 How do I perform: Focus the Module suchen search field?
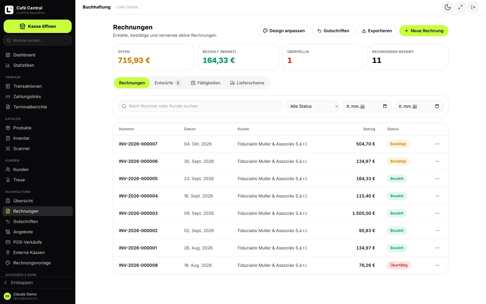point(38,40)
